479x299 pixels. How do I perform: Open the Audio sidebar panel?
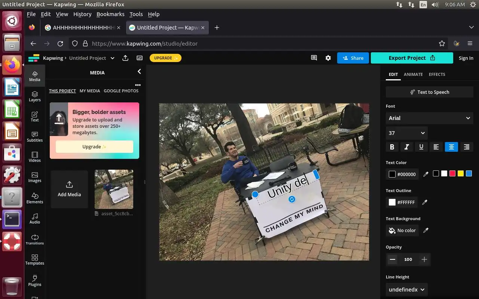(x=34, y=218)
